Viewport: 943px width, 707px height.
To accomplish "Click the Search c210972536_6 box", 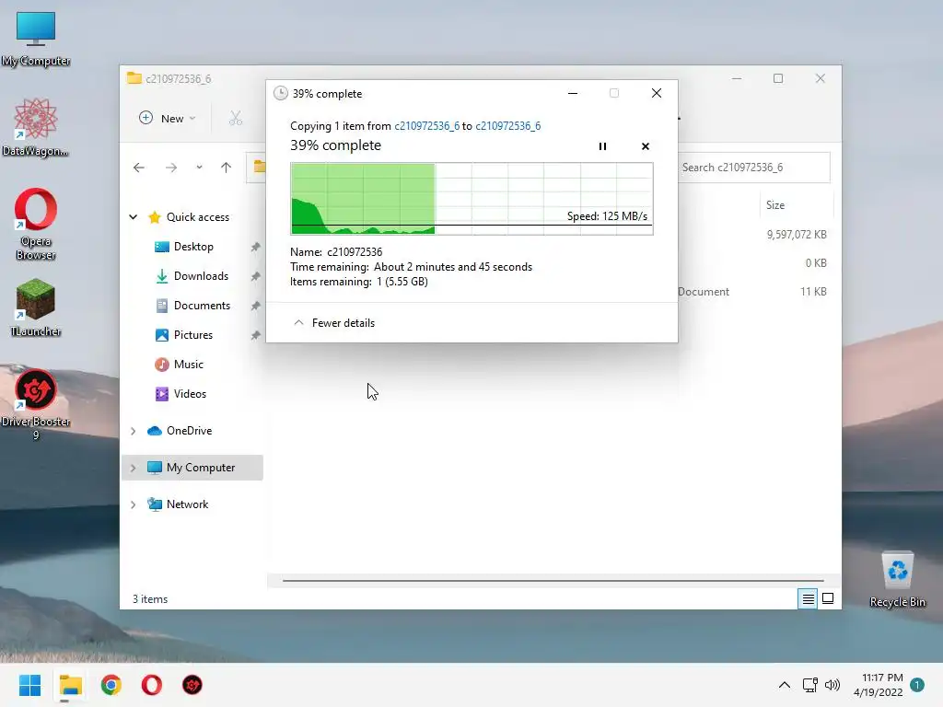I will coord(753,168).
